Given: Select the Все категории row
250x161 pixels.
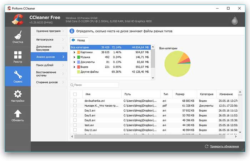Looking at the screenshot, I should [x=110, y=47].
